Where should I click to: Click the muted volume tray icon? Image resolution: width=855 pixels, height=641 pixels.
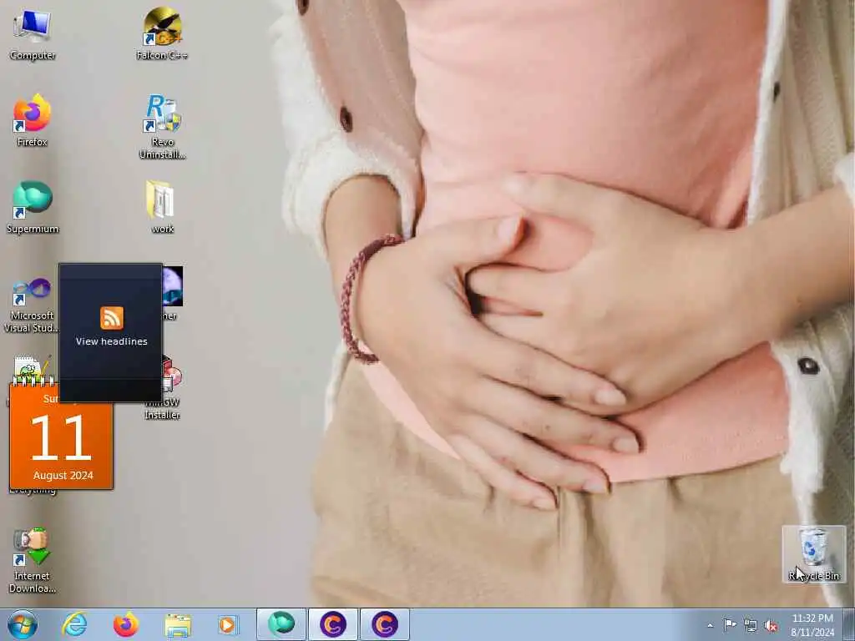tap(771, 625)
